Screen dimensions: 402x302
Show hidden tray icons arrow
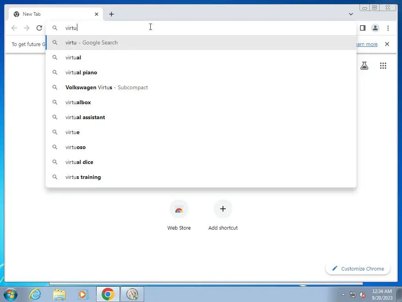coord(343,295)
